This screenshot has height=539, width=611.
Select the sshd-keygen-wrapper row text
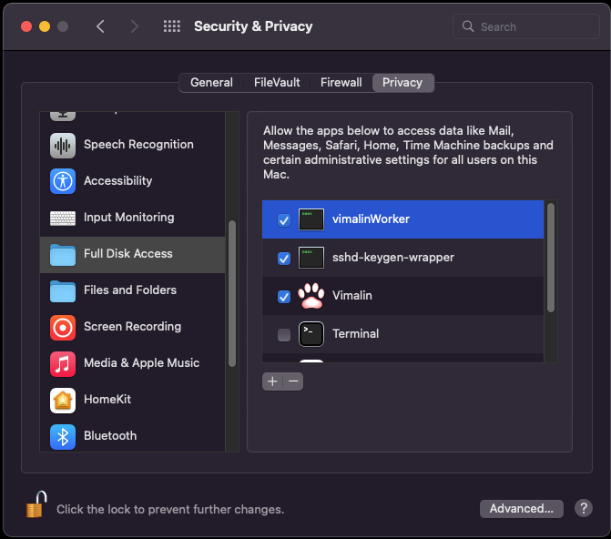tap(393, 258)
